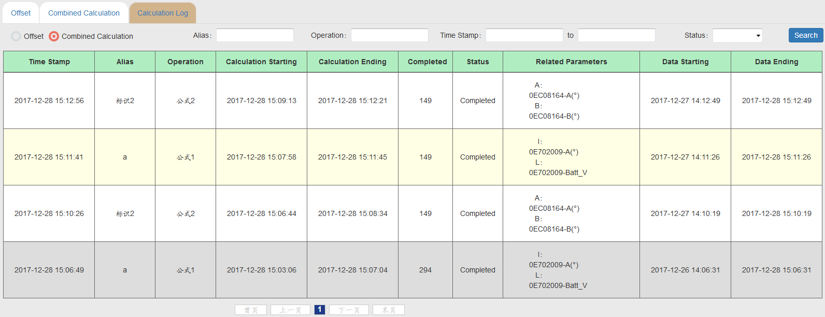The height and width of the screenshot is (317, 825).
Task: Click the Related Parameters column header
Action: coord(572,62)
